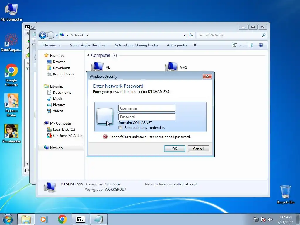The image size is (300, 225).
Task: Click the Show desktop strip by the clock
Action: [298, 219]
